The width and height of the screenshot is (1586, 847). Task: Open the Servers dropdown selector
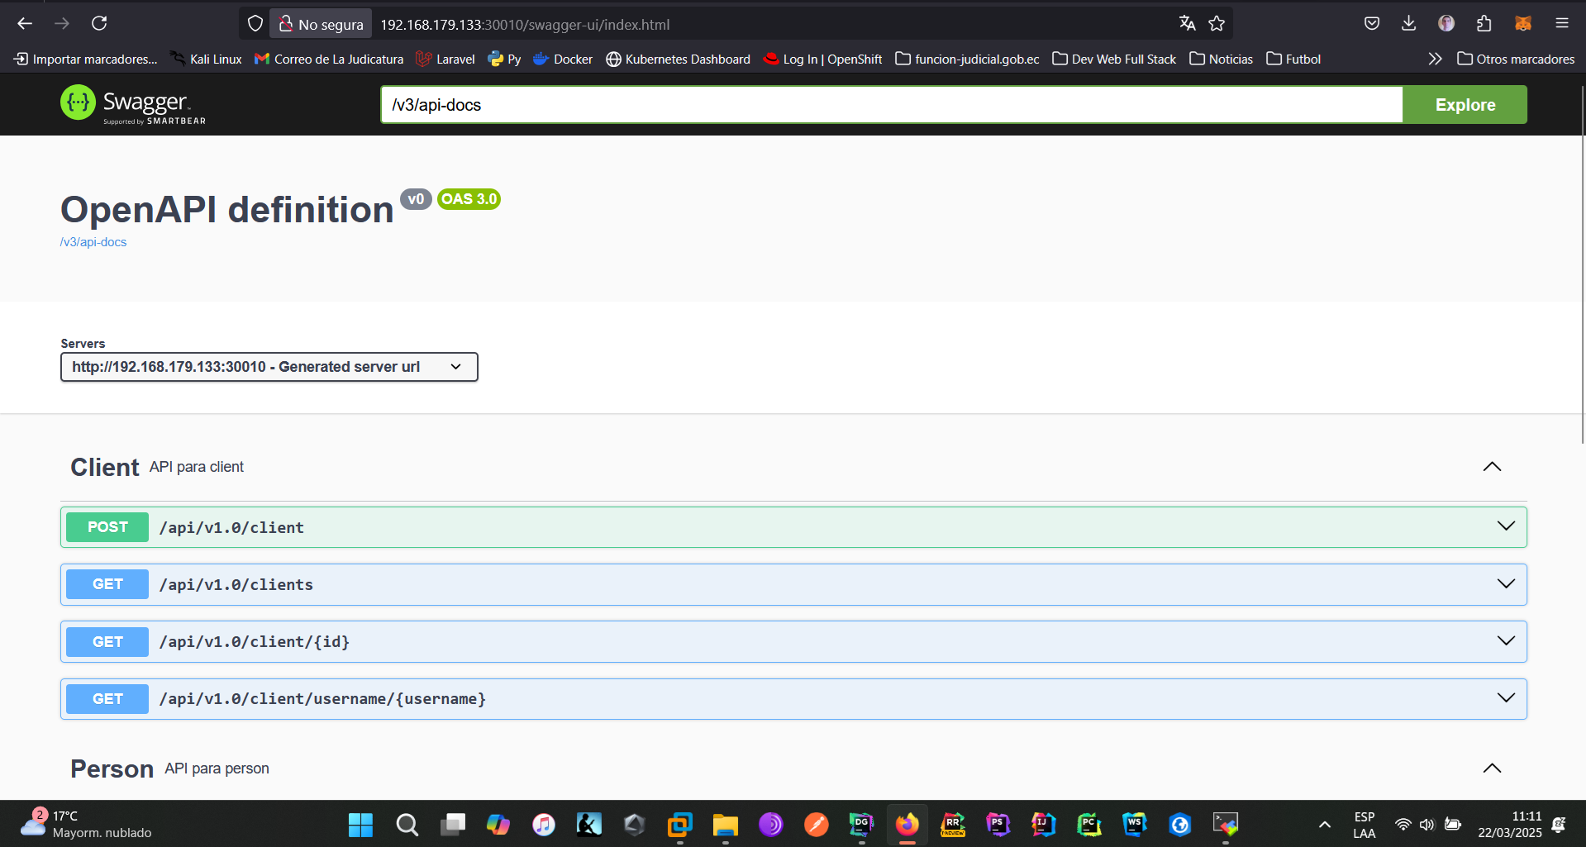(x=269, y=367)
